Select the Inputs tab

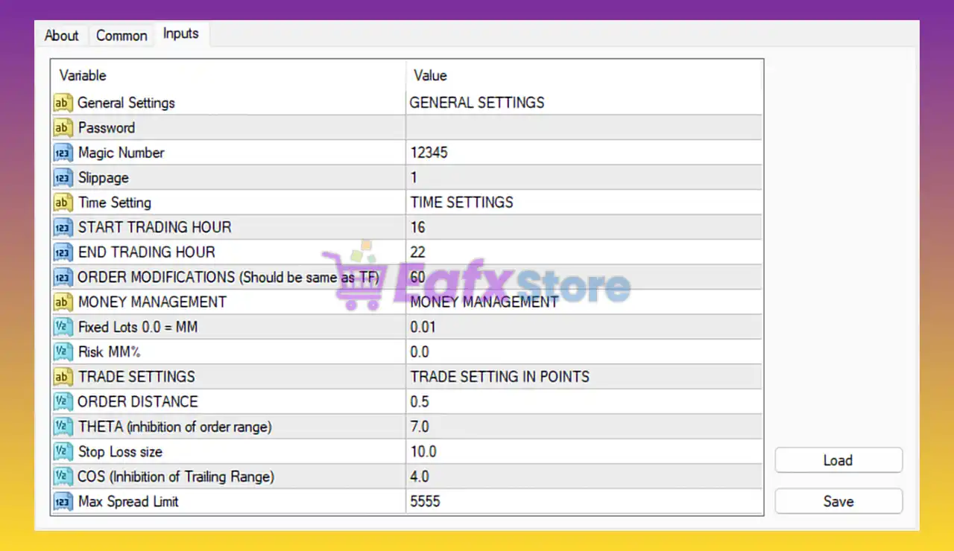pyautogui.click(x=181, y=34)
